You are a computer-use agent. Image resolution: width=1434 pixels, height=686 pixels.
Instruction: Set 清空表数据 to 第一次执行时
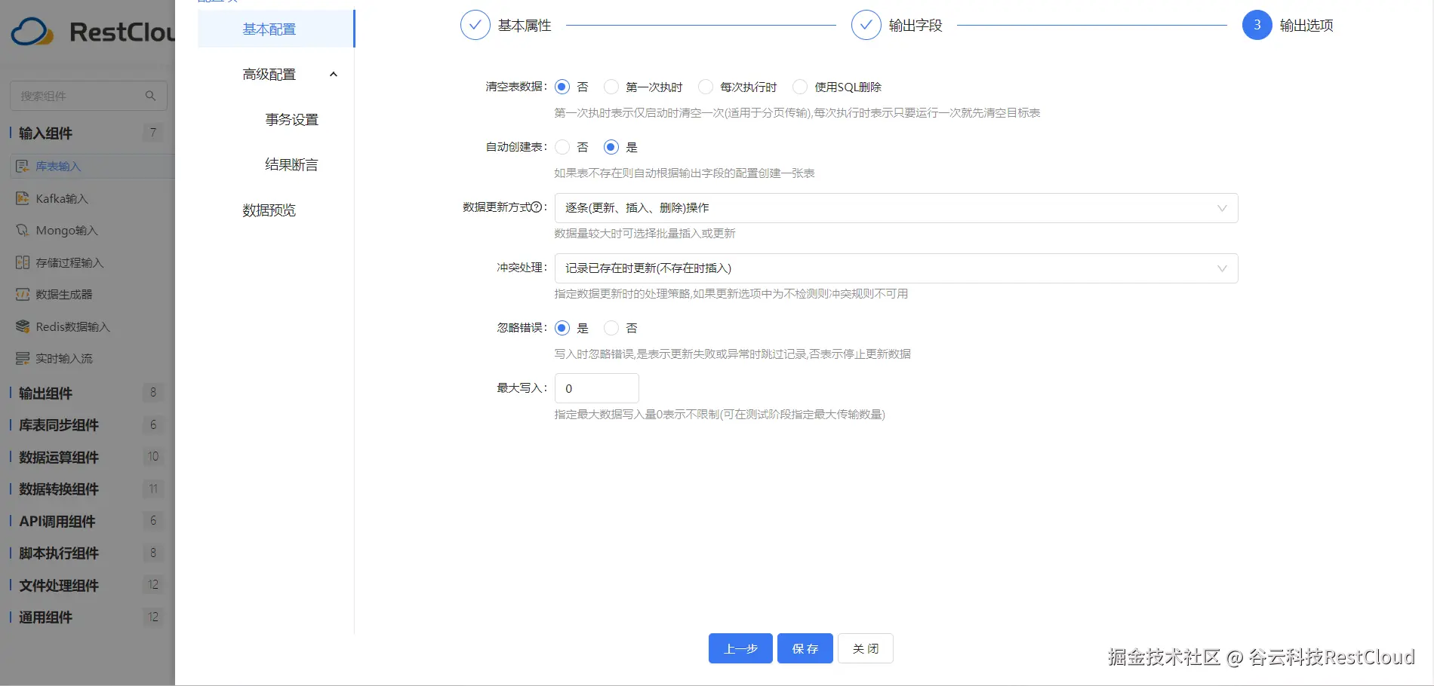[x=611, y=87]
